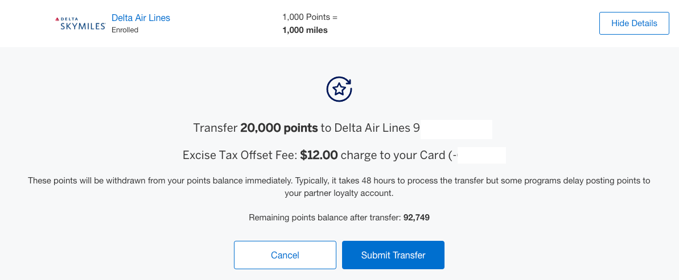Click the word "Transfer" in the summary line
This screenshot has height=280, width=679.
[215, 128]
